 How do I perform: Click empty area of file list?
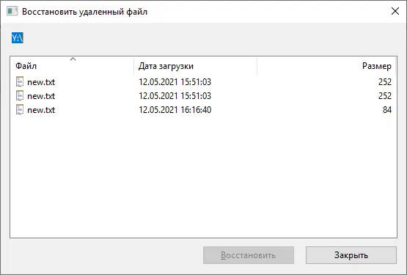point(203,177)
